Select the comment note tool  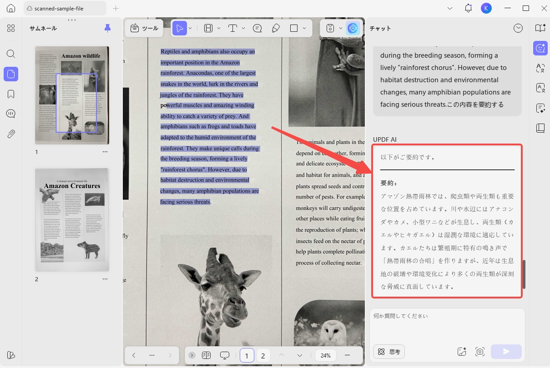(257, 28)
